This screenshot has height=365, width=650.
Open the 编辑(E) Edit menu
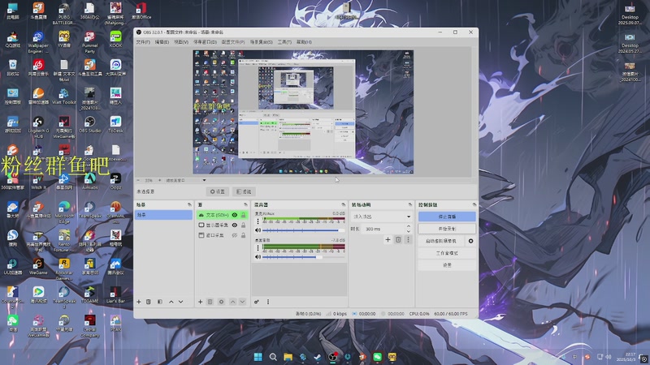click(x=162, y=42)
